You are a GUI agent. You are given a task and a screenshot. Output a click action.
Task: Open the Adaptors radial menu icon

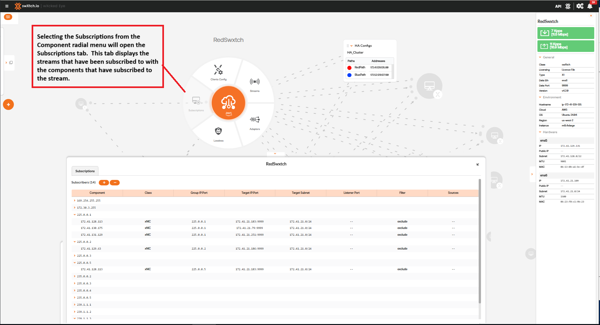click(x=255, y=120)
